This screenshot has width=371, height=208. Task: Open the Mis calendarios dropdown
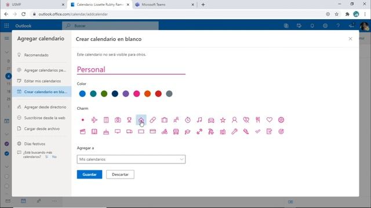click(x=131, y=159)
